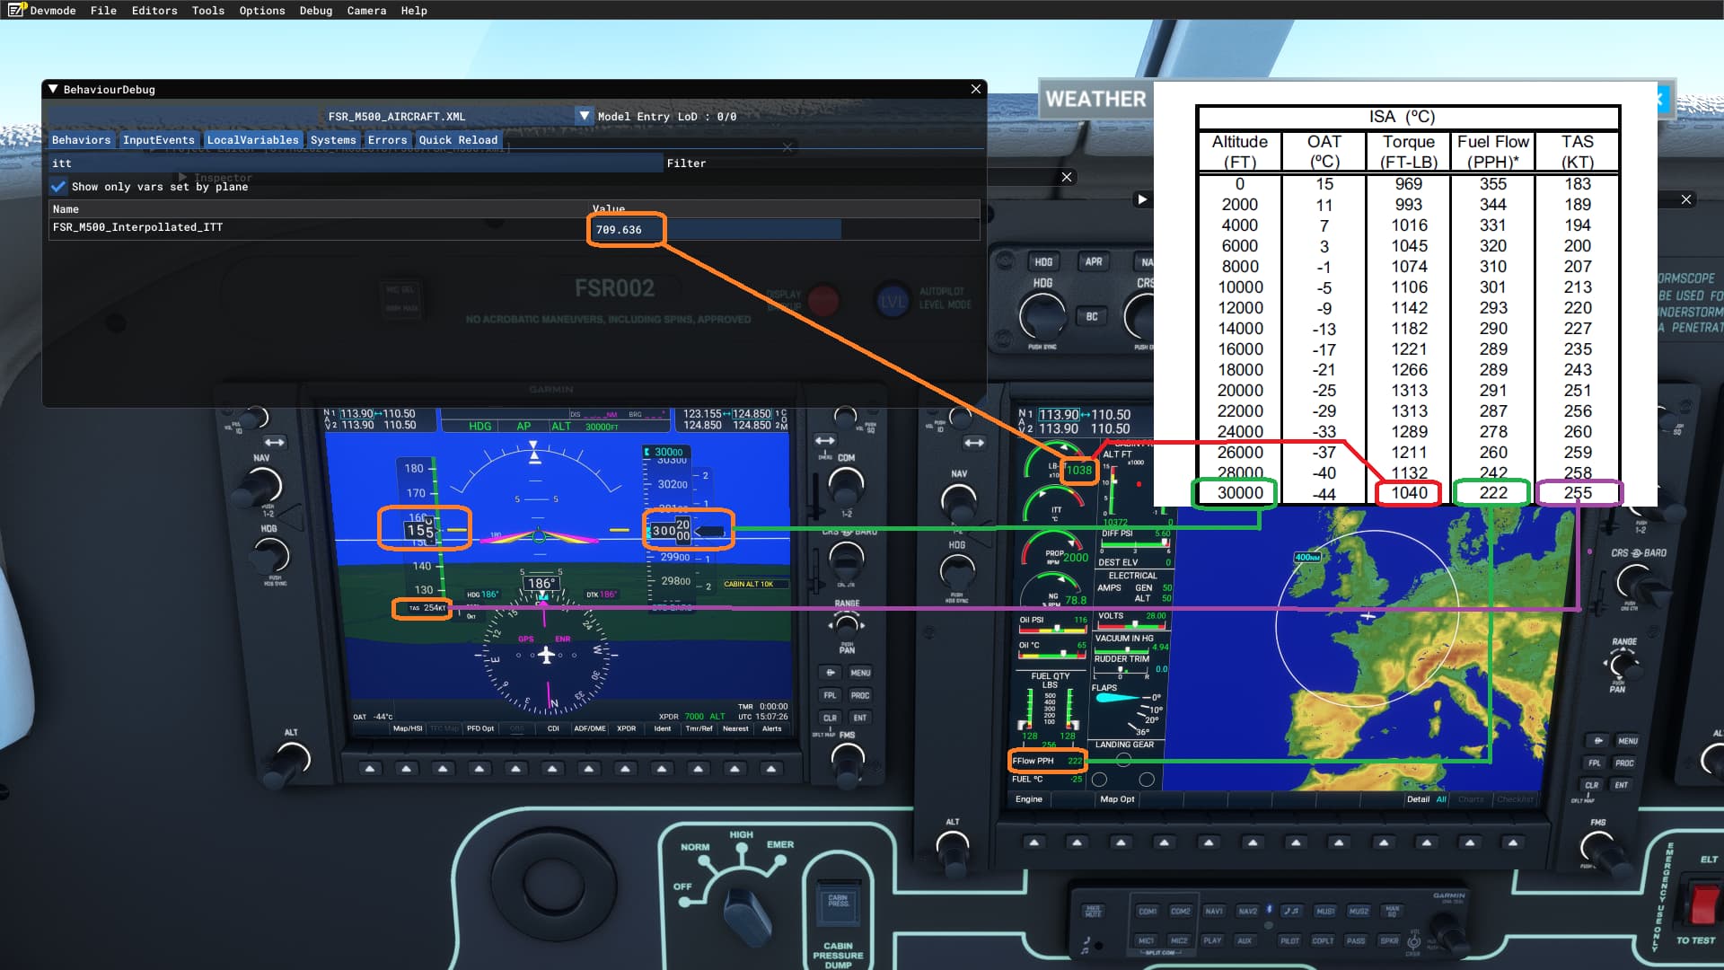
Task: Click the Quick Reload button
Action: point(458,140)
